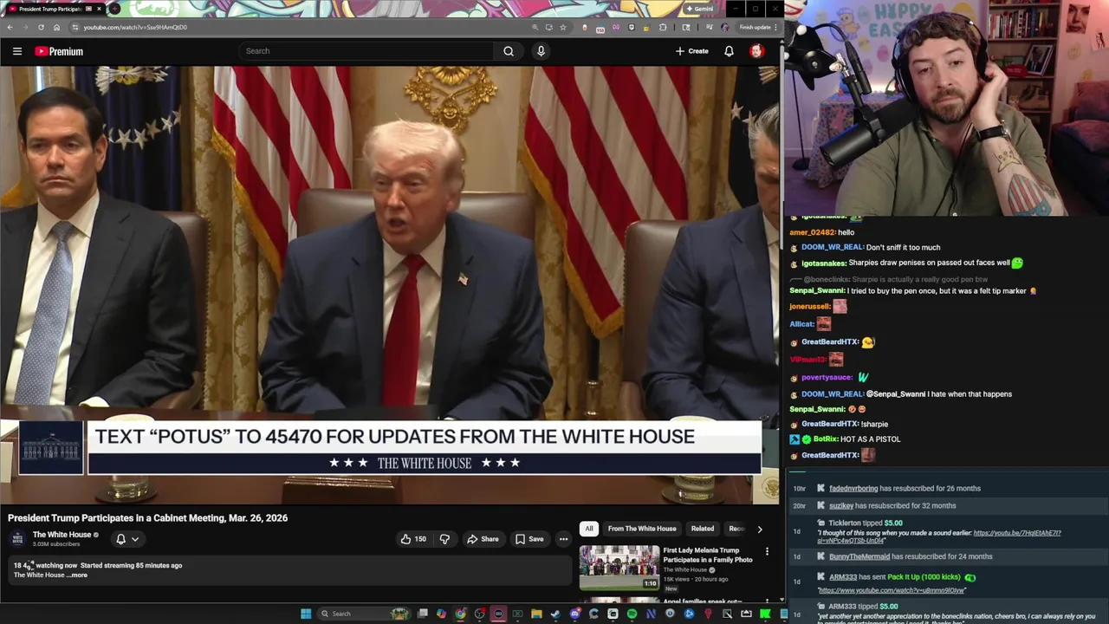The height and width of the screenshot is (624, 1109).
Task: Expand description with ...more
Action: [x=78, y=575]
